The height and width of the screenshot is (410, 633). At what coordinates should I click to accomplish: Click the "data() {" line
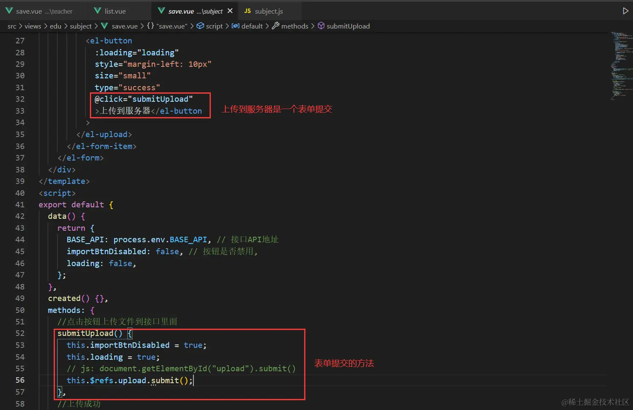66,216
